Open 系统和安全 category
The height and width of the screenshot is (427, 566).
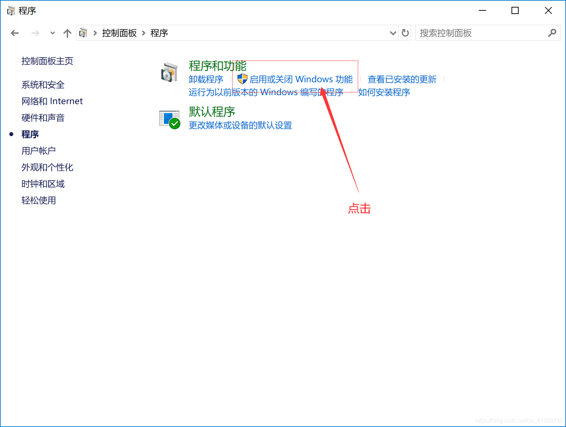[x=43, y=85]
